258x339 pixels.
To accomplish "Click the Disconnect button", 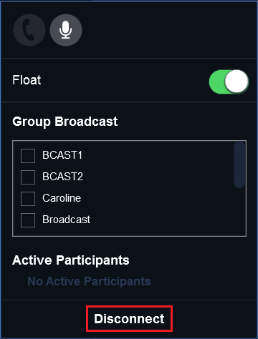I will [129, 319].
